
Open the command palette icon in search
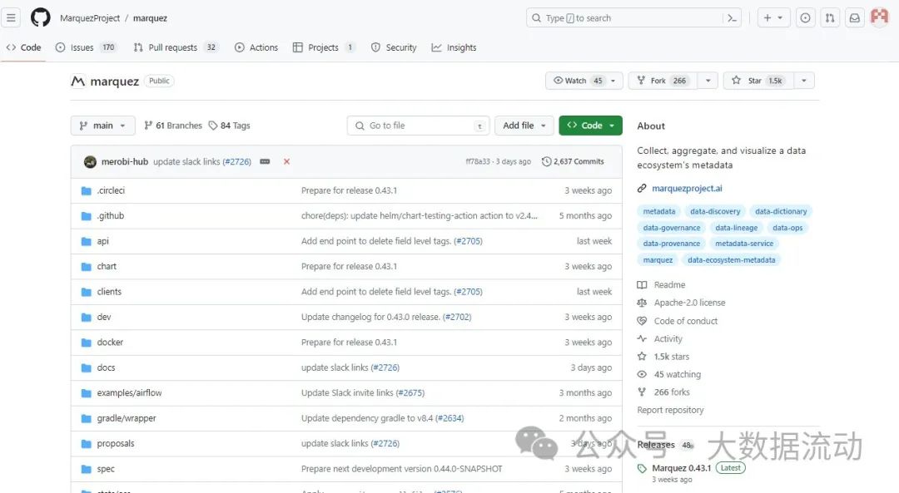pyautogui.click(x=732, y=18)
